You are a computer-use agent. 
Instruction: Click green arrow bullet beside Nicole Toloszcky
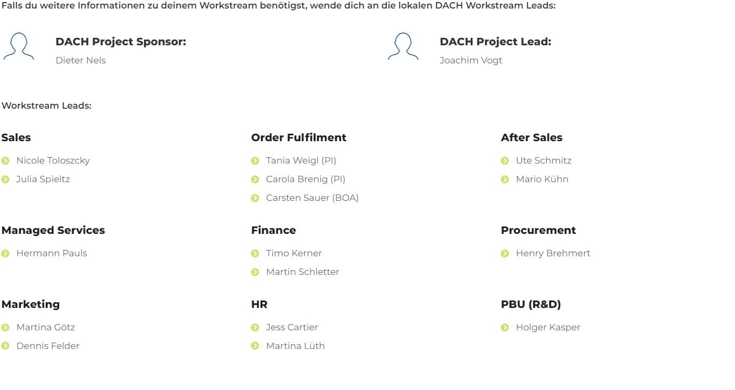click(x=5, y=160)
